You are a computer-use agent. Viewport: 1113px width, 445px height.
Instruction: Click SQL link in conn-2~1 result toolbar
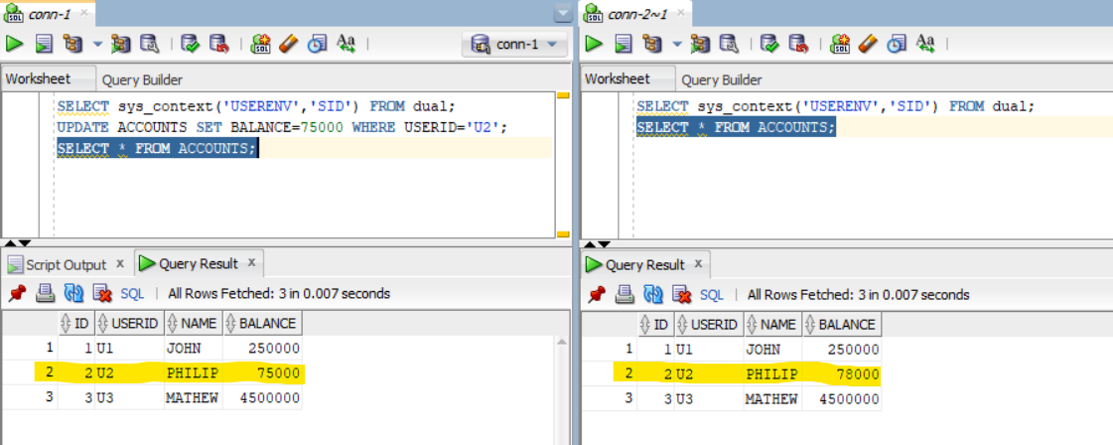712,295
